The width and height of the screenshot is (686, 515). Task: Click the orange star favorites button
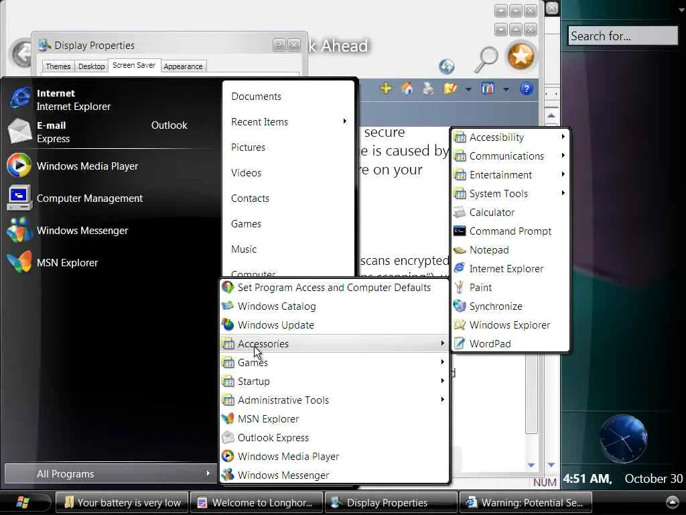pos(521,56)
